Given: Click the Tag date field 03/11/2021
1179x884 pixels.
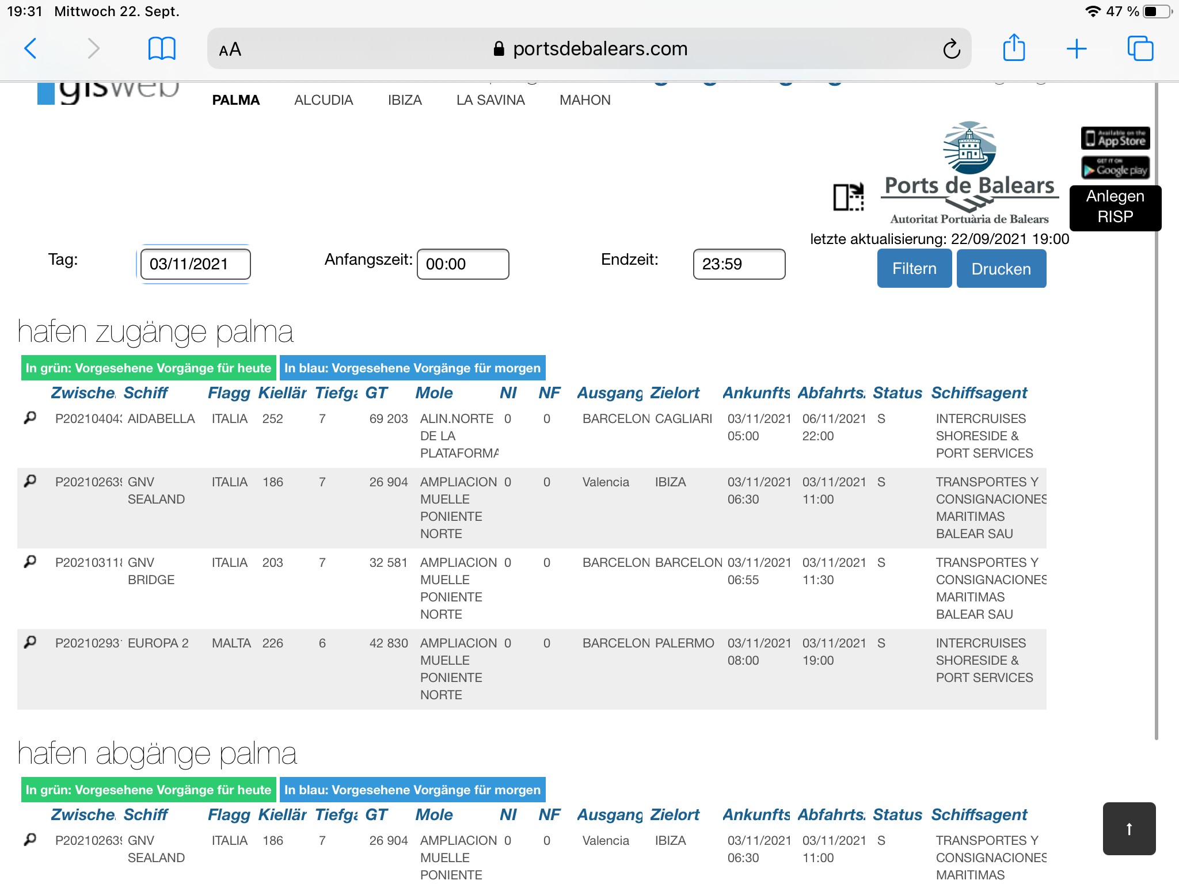Looking at the screenshot, I should 195,264.
